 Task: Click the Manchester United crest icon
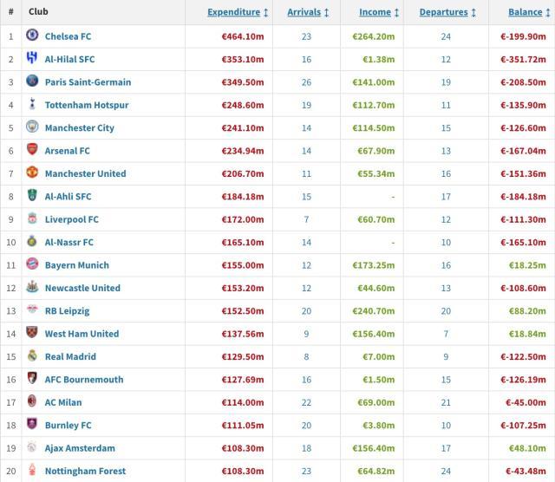32,173
